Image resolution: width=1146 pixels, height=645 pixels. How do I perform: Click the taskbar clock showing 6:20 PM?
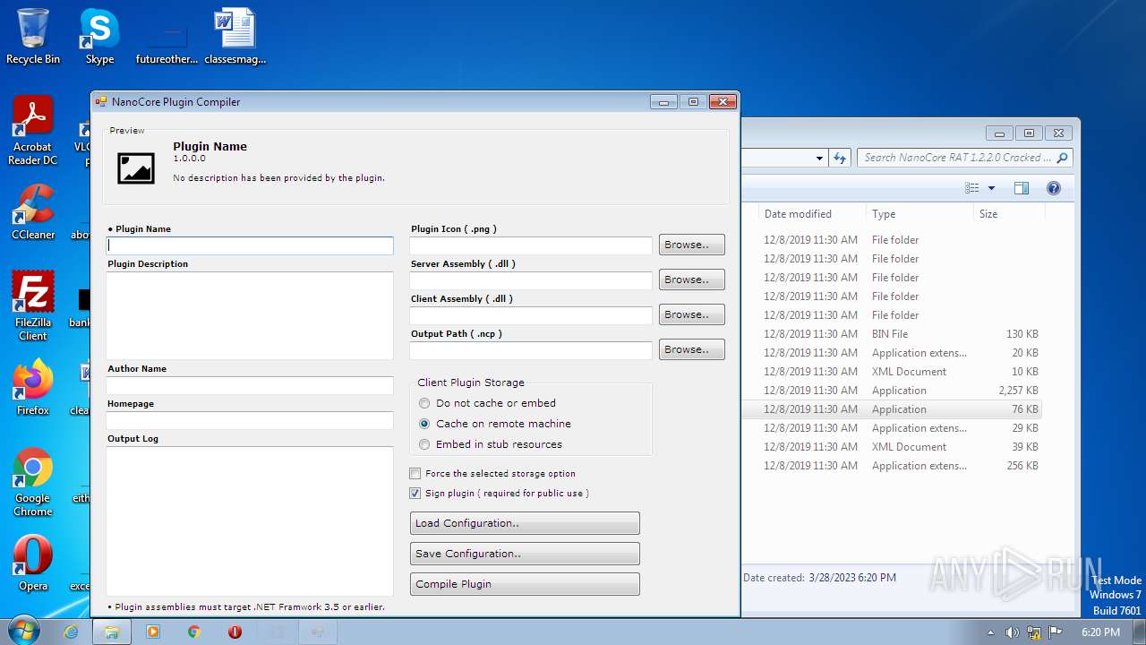[1100, 632]
